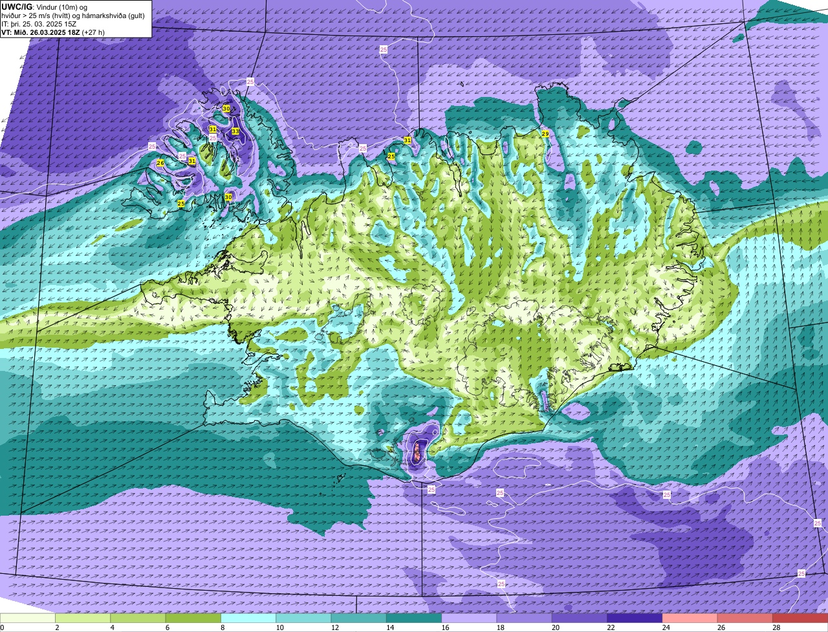Click the yellow "33" peak gust label

click(235, 131)
